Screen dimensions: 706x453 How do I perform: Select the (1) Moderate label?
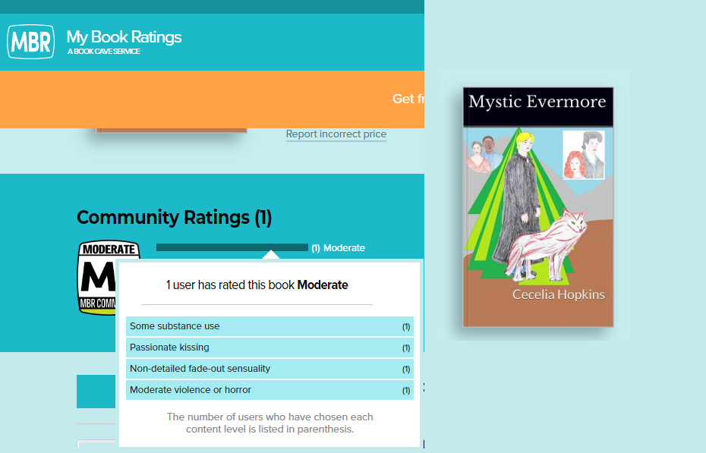click(x=338, y=248)
